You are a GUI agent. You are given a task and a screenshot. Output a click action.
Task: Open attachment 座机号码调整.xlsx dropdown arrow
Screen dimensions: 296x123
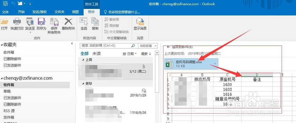pyautogui.click(x=214, y=64)
